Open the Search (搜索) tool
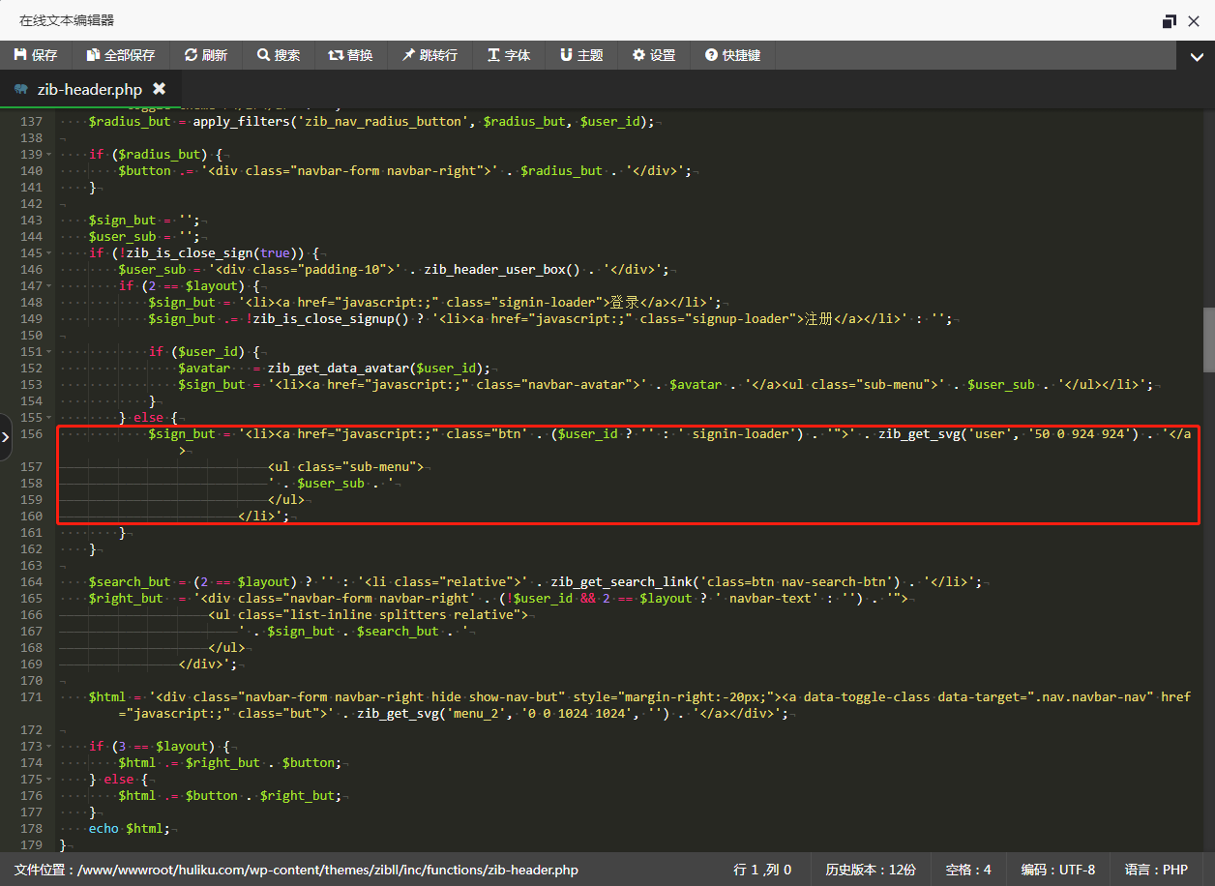The image size is (1215, 886). (x=278, y=55)
